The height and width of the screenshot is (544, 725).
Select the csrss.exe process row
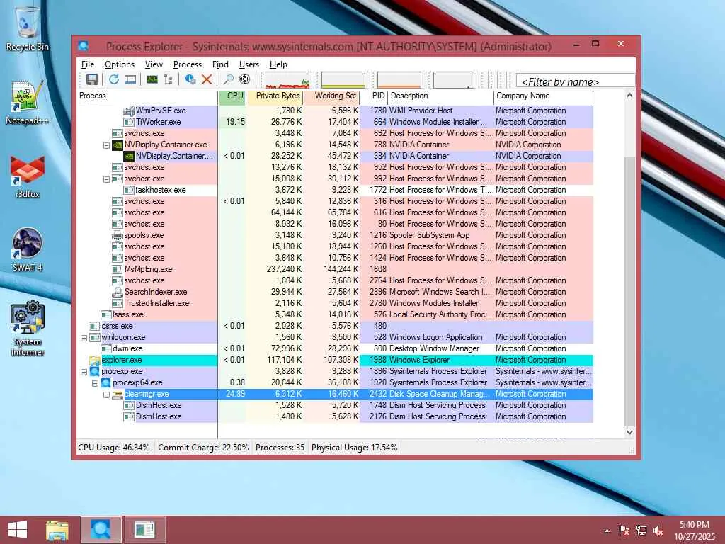(x=335, y=326)
